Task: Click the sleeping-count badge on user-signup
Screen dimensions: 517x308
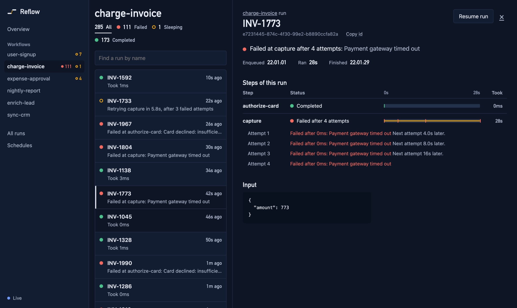Action: click(x=78, y=54)
